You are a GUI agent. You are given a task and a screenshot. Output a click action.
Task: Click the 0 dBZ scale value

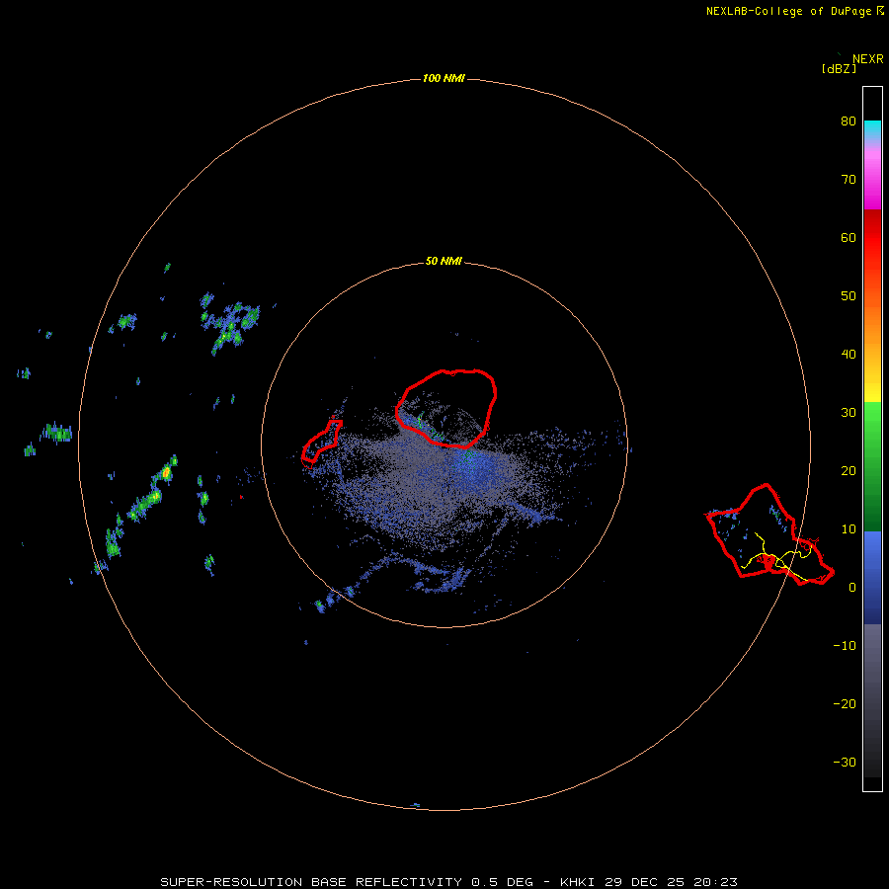pyautogui.click(x=852, y=588)
